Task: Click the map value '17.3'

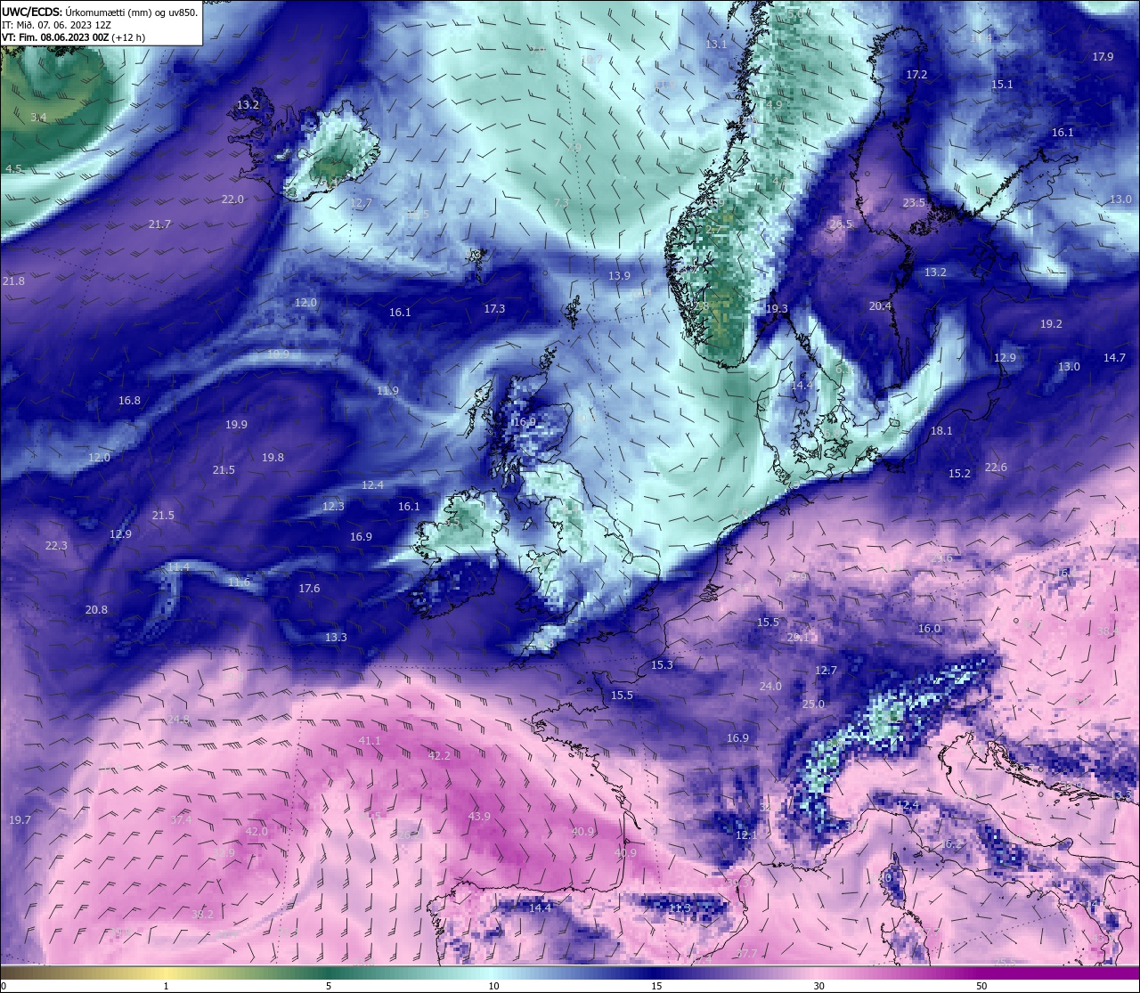Action: coord(494,309)
